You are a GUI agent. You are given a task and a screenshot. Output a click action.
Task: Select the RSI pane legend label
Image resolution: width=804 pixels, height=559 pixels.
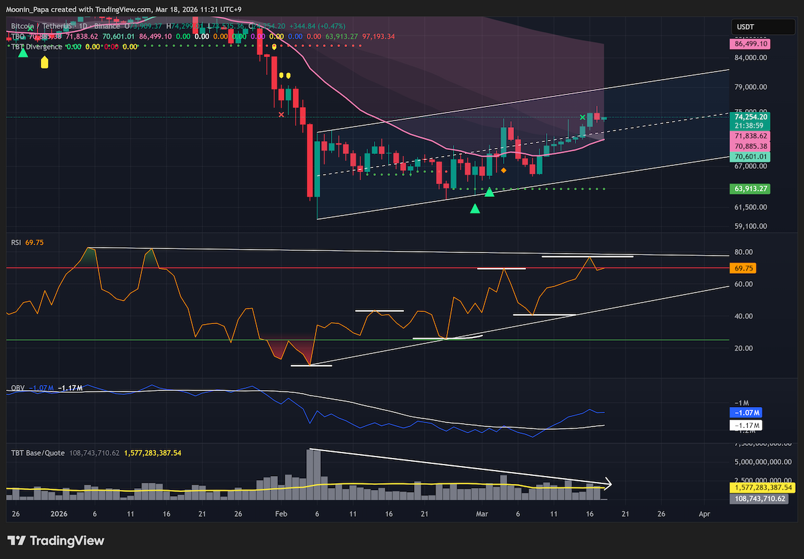point(16,242)
